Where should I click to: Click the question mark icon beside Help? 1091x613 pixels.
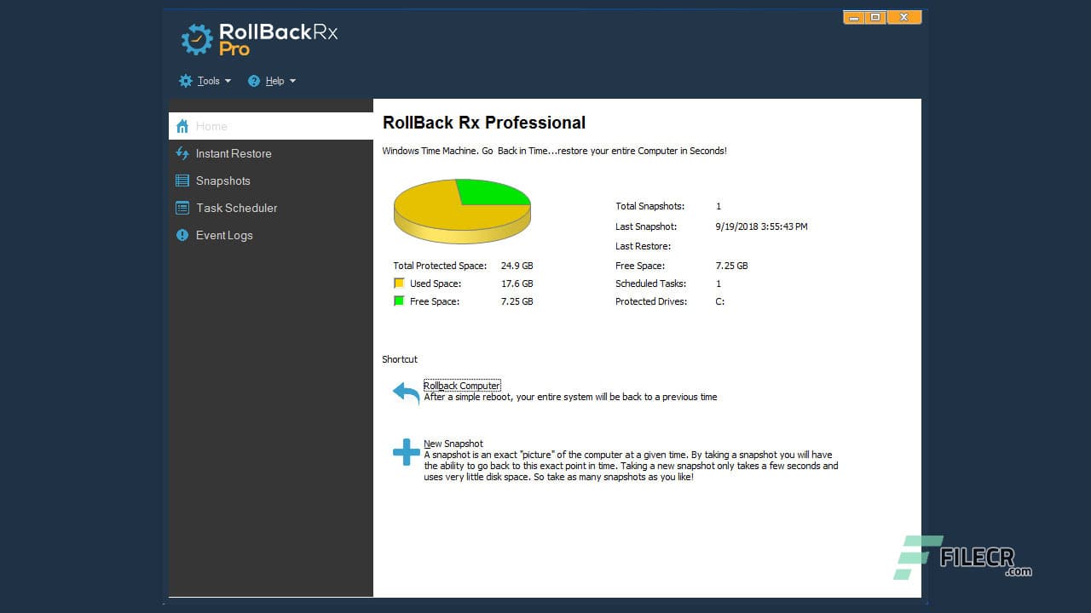[x=253, y=80]
